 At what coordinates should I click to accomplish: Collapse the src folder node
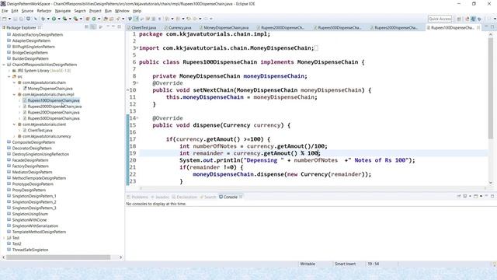(x=9, y=76)
